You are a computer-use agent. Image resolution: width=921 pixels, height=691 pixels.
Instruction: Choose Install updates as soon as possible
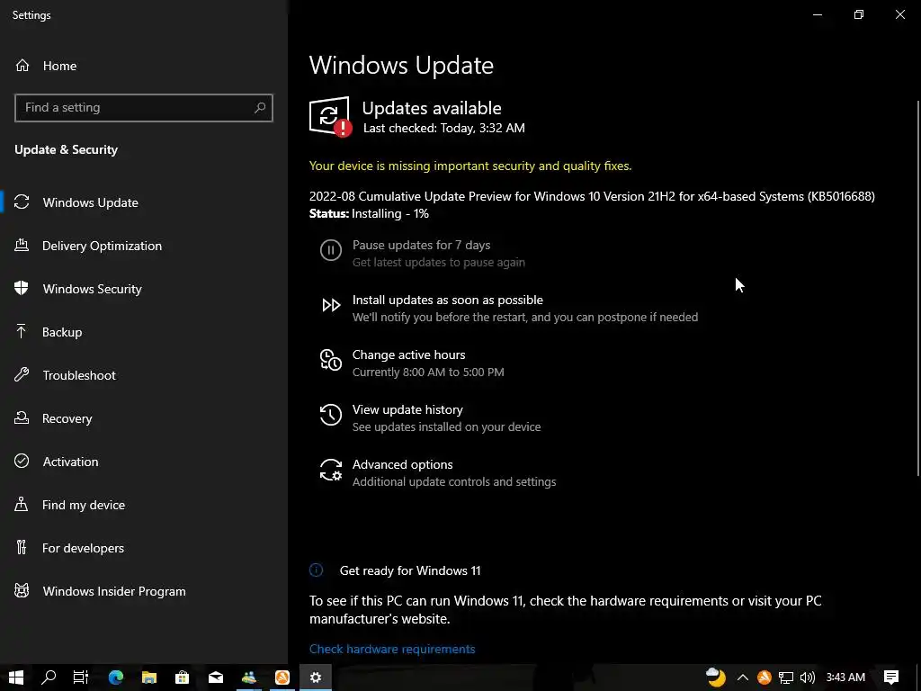coord(509,308)
